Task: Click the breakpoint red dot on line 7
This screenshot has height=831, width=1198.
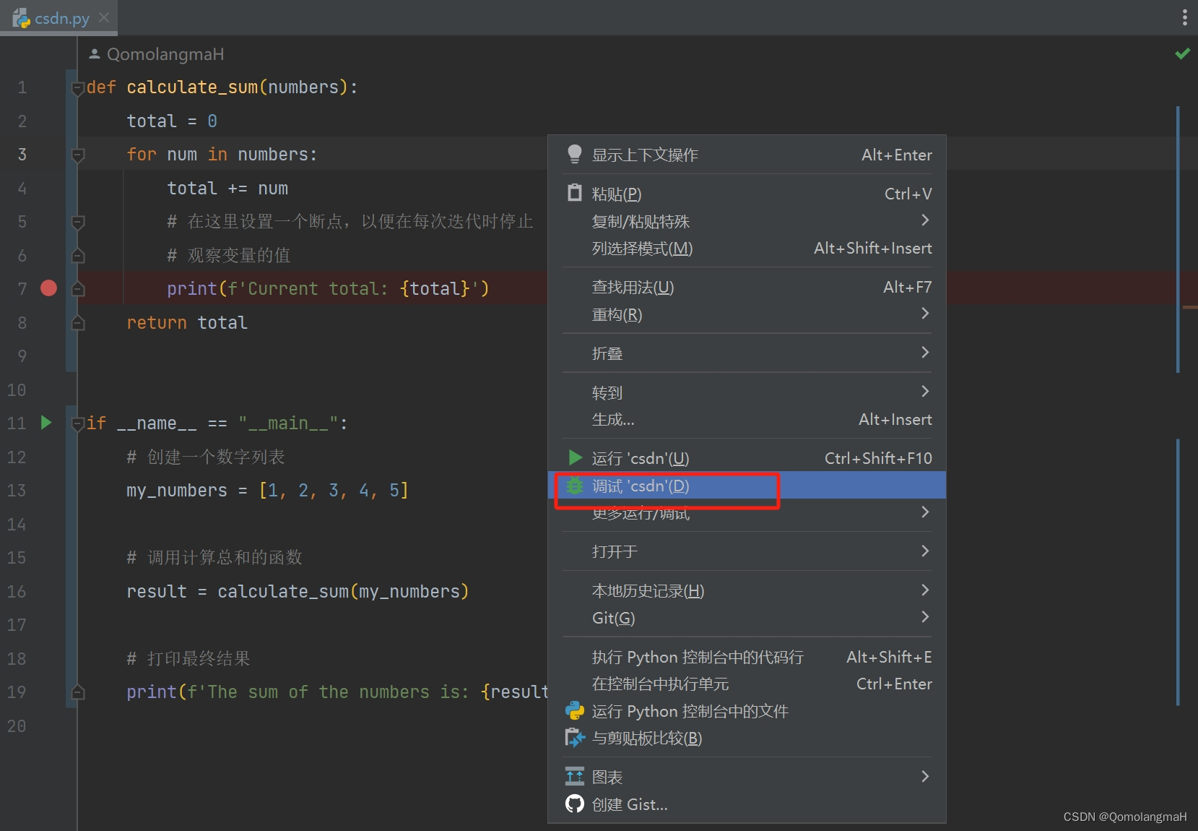Action: 49,288
